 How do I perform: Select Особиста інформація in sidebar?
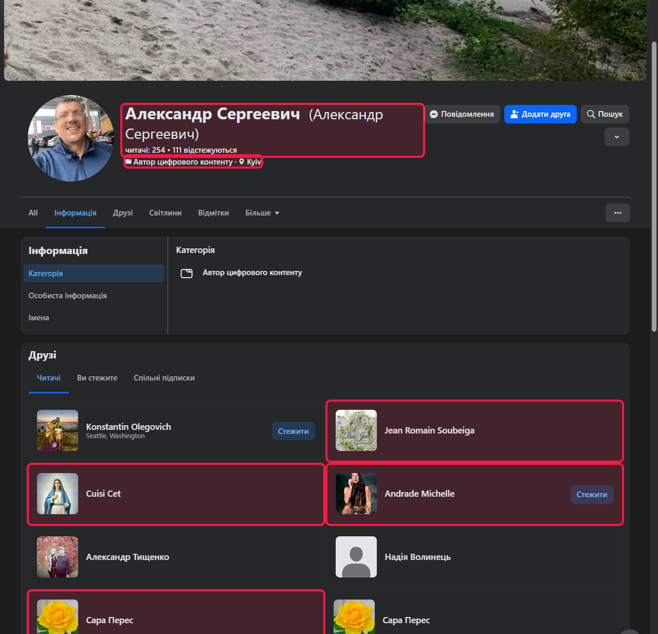pyautogui.click(x=94, y=296)
